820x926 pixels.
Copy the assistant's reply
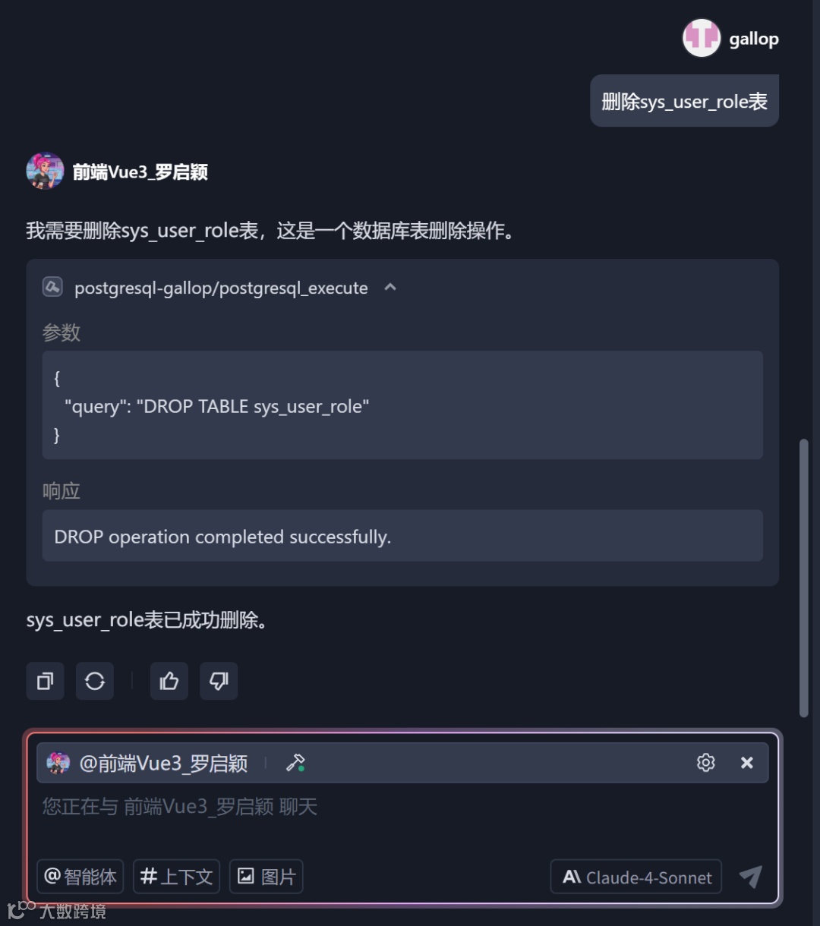[46, 681]
